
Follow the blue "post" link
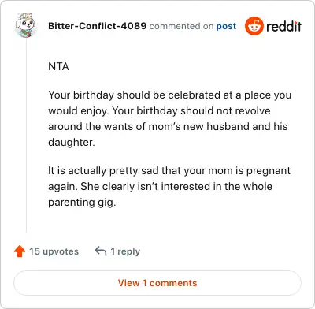click(226, 26)
